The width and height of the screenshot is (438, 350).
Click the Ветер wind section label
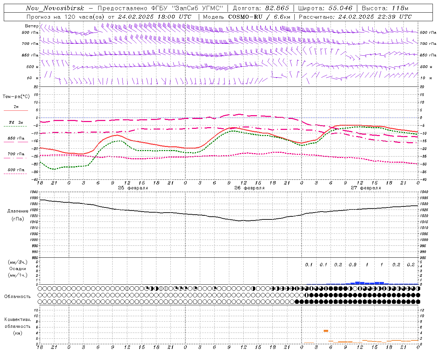click(31, 26)
